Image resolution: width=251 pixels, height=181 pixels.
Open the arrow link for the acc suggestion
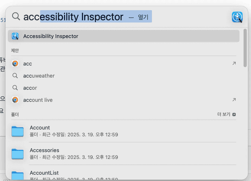point(234,63)
